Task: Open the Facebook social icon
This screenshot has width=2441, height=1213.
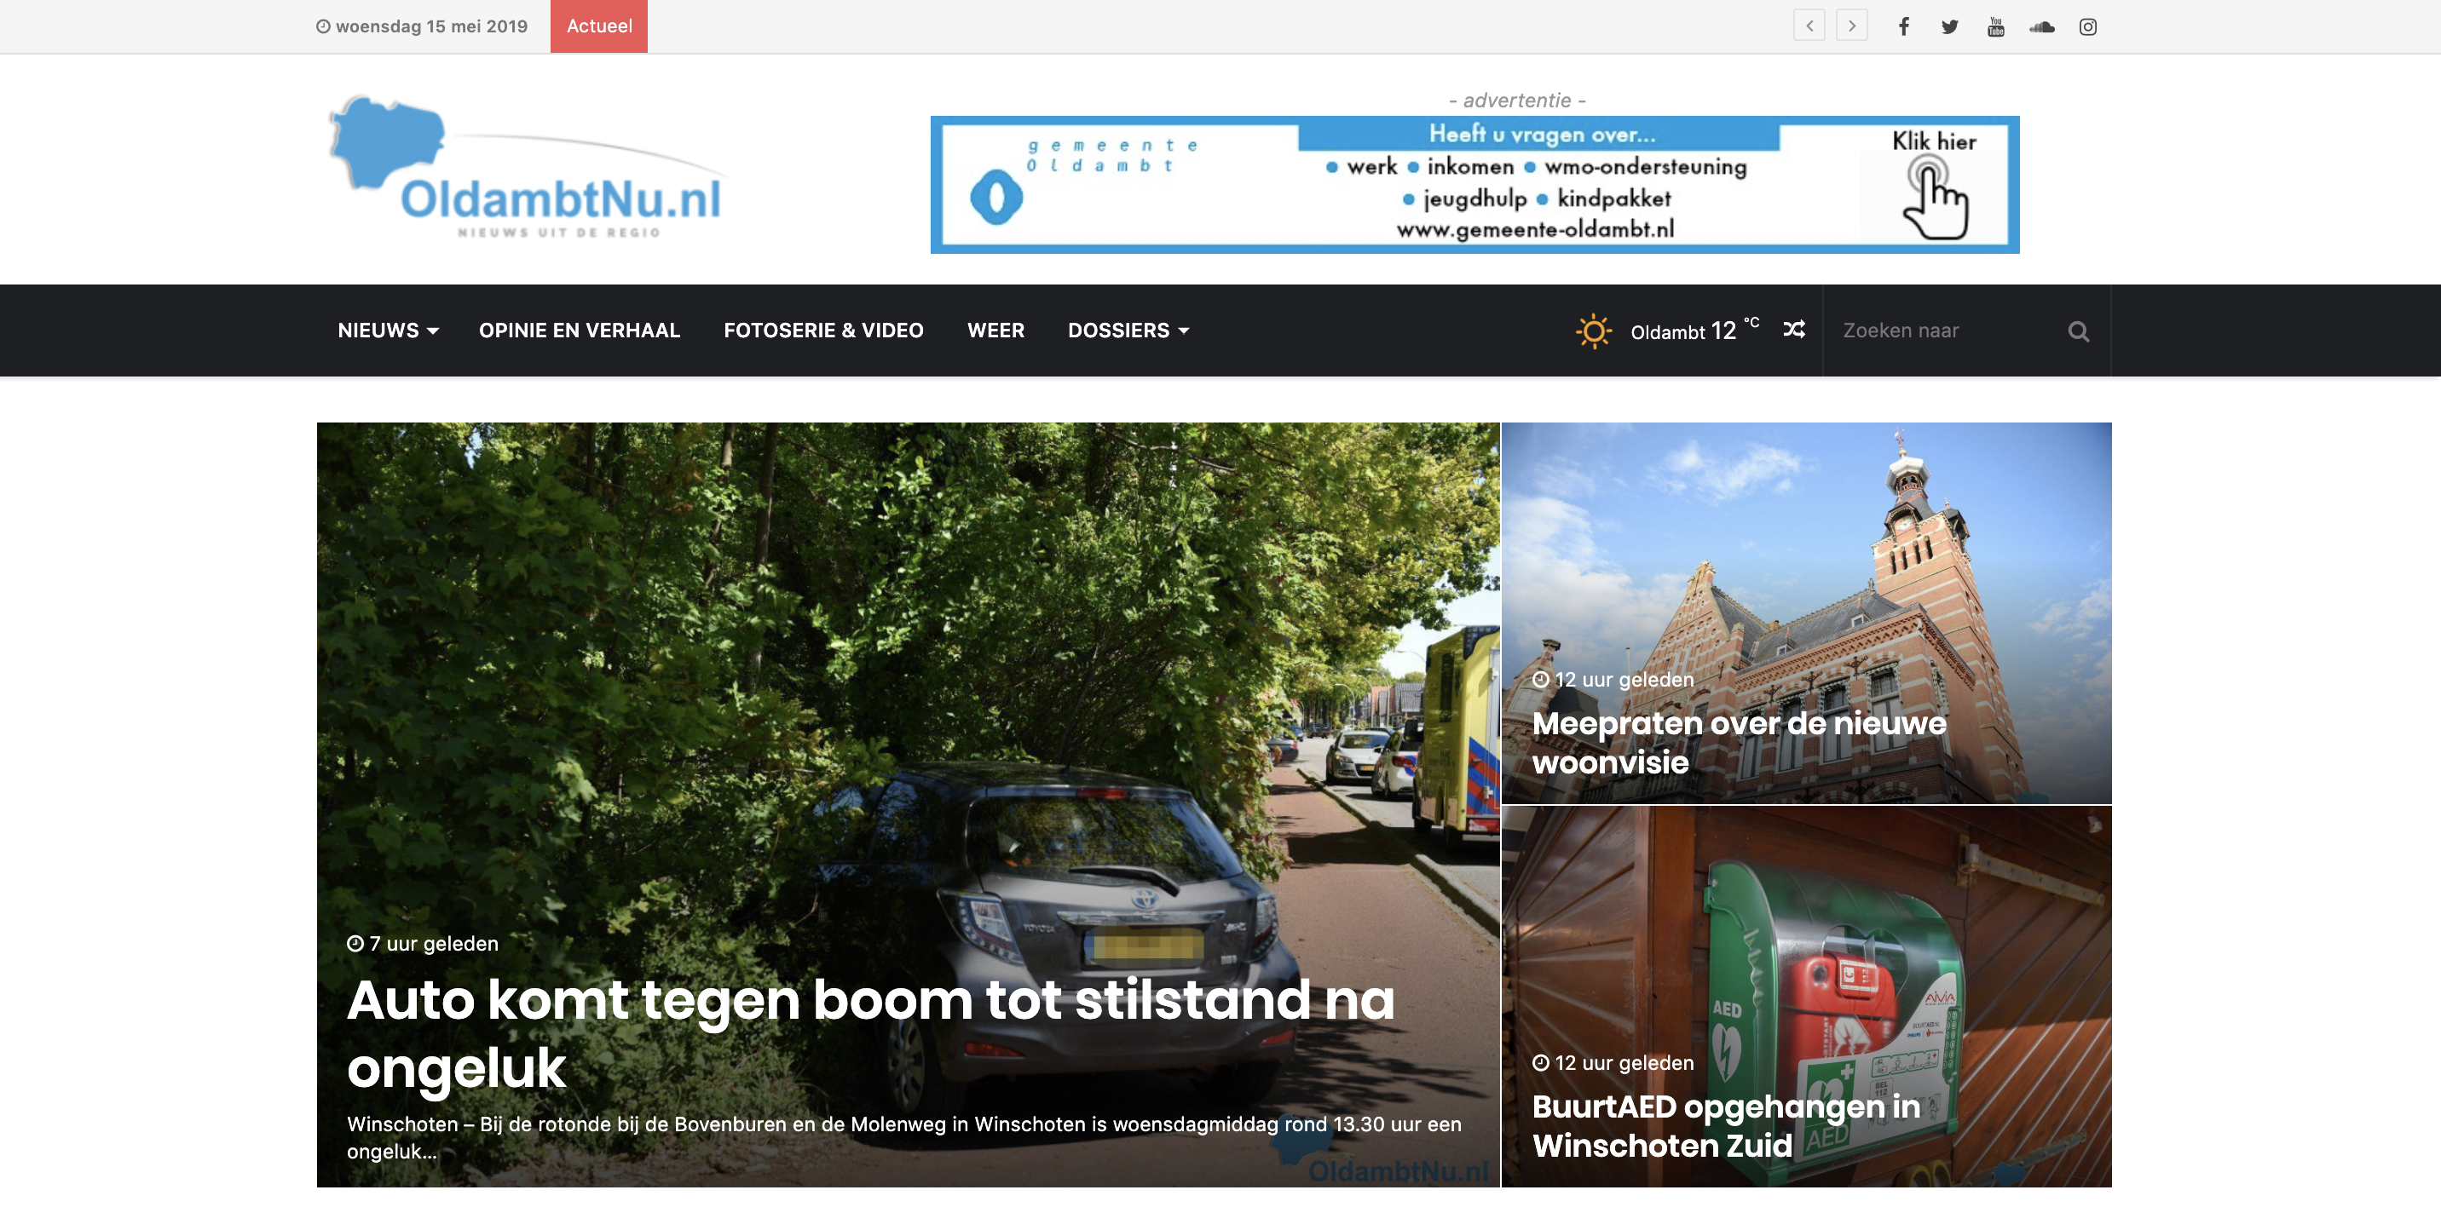Action: [1902, 26]
